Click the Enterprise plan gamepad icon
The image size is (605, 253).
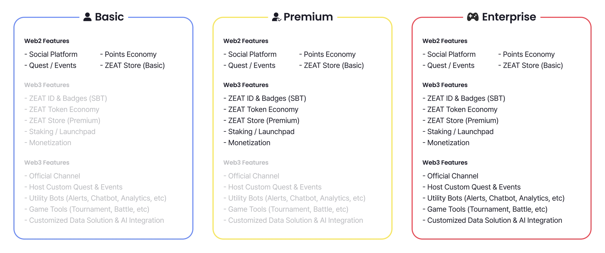[473, 17]
